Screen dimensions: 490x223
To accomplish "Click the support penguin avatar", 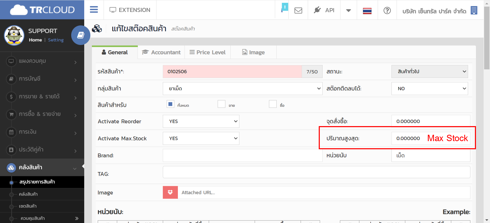I will [14, 35].
